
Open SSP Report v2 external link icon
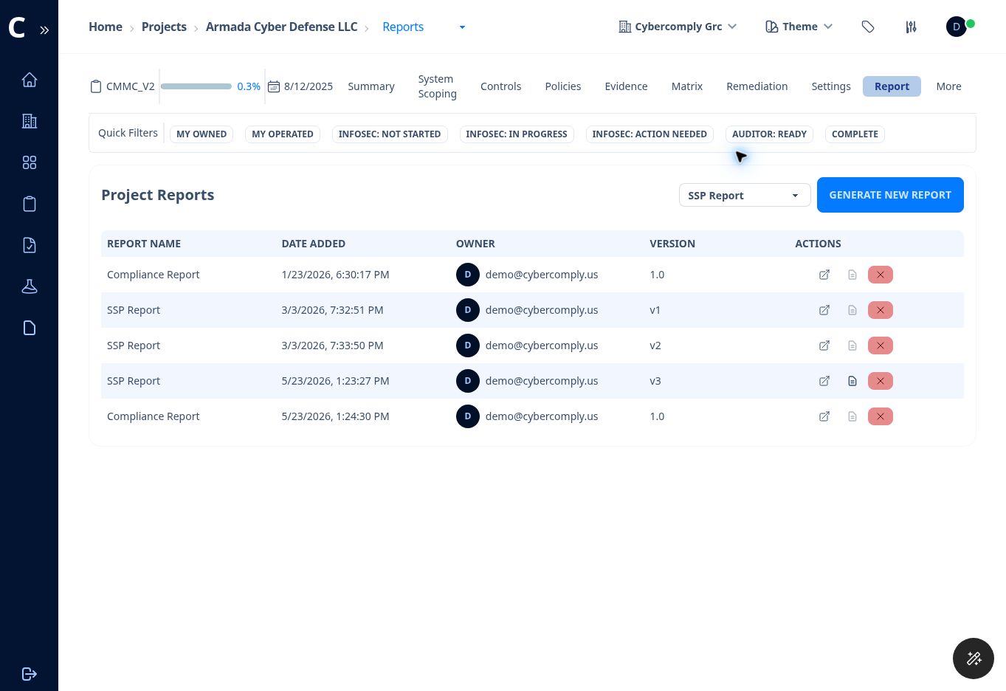click(x=824, y=345)
